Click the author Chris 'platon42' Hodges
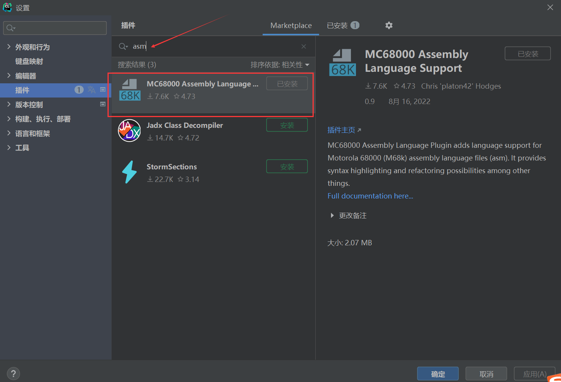 (x=461, y=86)
